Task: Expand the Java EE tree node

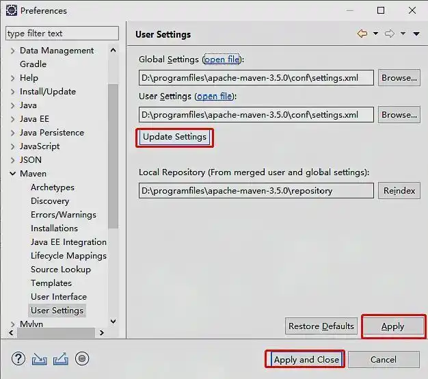Action: (12, 119)
